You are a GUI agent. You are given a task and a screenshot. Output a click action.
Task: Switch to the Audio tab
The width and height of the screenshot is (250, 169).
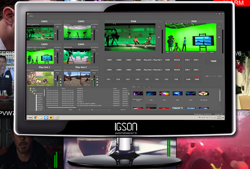coord(149,87)
